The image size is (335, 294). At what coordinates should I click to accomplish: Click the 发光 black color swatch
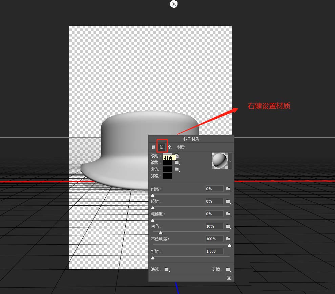click(x=167, y=169)
